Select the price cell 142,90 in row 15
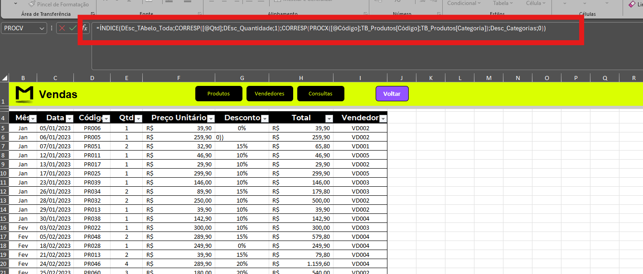 pyautogui.click(x=179, y=218)
